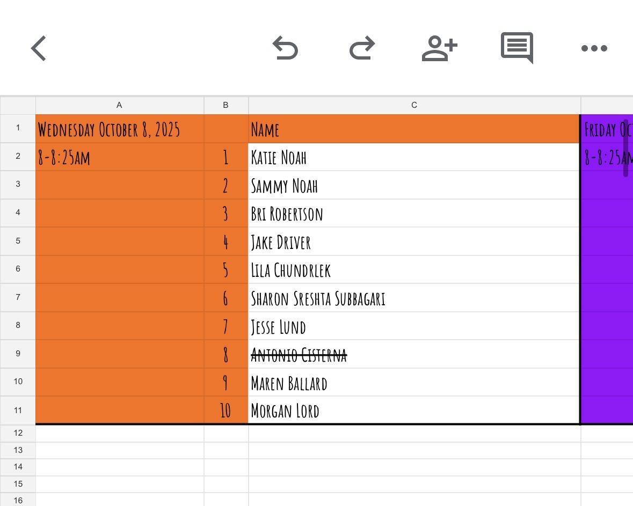The image size is (633, 506).
Task: Select row 12 header
Action: [x=18, y=433]
